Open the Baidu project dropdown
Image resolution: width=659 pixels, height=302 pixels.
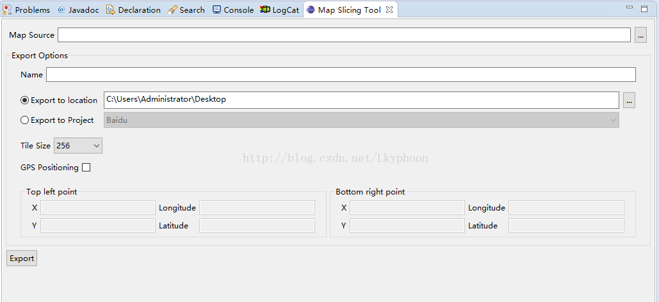point(361,120)
